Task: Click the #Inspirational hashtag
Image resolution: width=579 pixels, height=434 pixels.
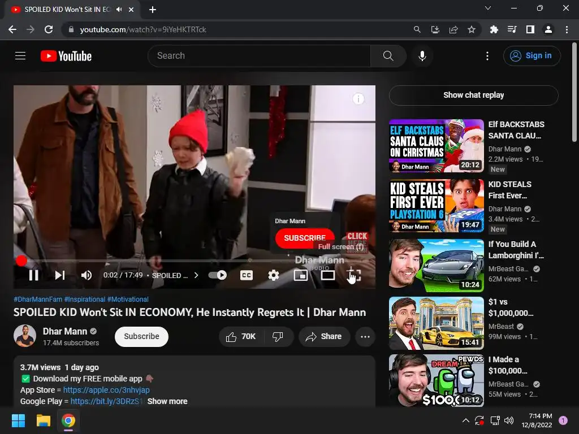Action: coord(85,300)
